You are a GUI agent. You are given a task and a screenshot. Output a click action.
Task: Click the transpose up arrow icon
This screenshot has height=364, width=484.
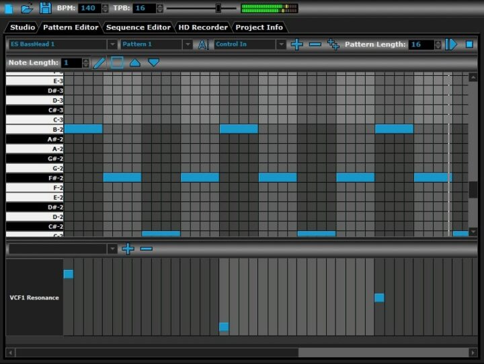[135, 62]
